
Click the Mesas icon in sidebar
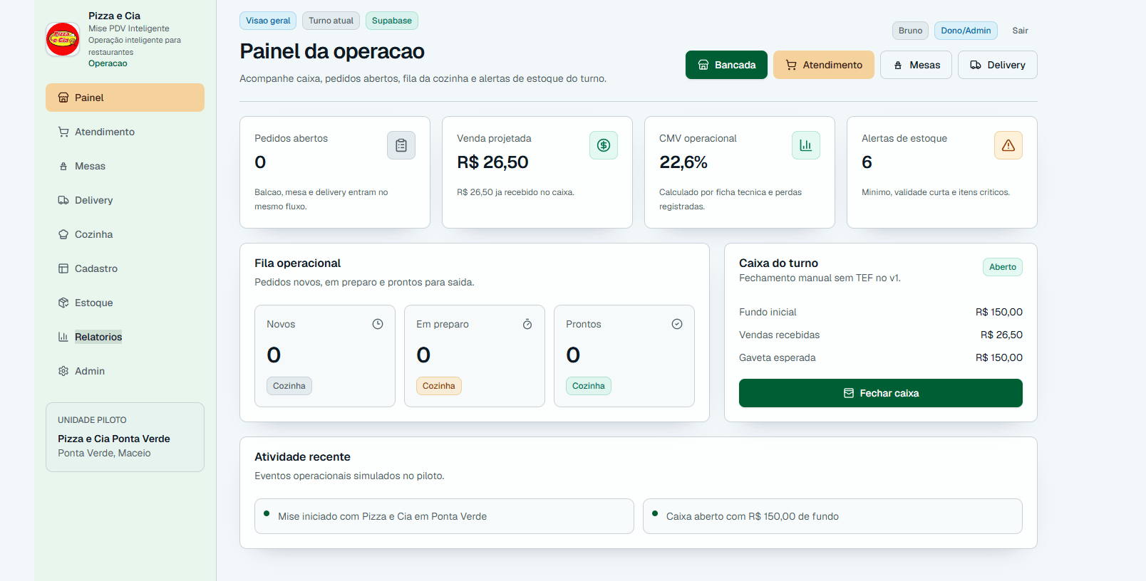pos(63,166)
